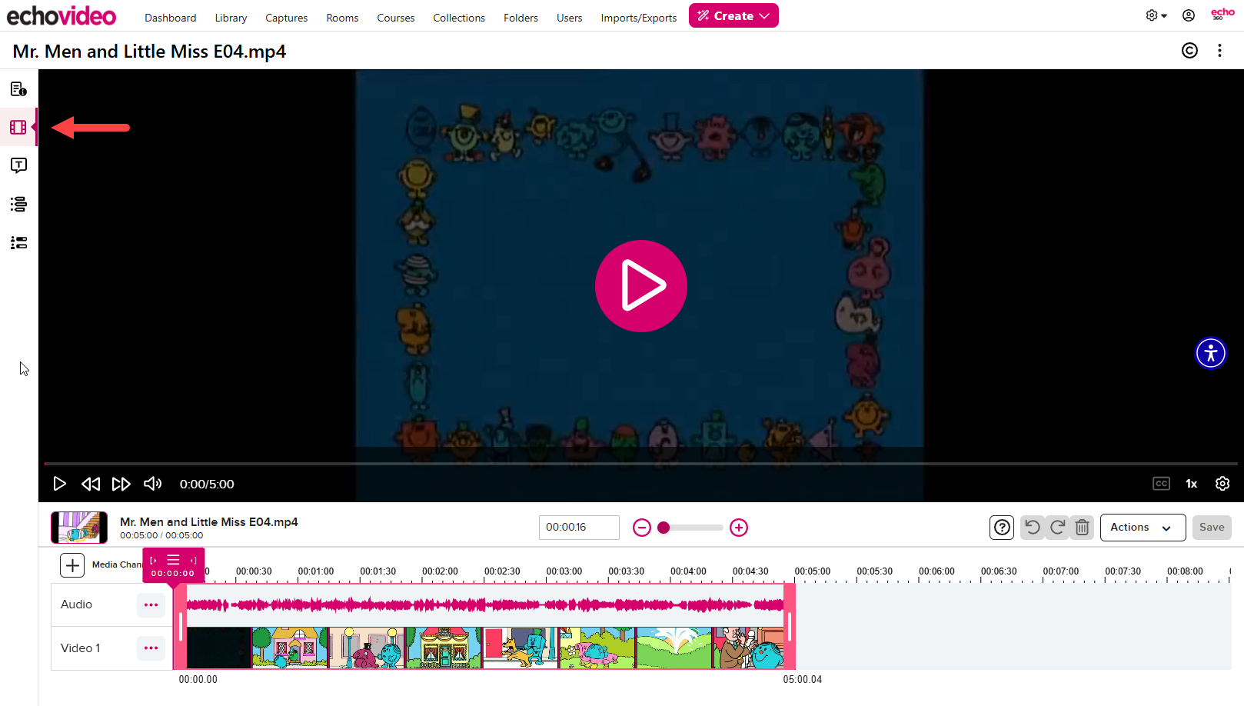Viewport: 1244px width, 706px height.
Task: Open the settings gear dropdown in header
Action: click(x=1156, y=15)
